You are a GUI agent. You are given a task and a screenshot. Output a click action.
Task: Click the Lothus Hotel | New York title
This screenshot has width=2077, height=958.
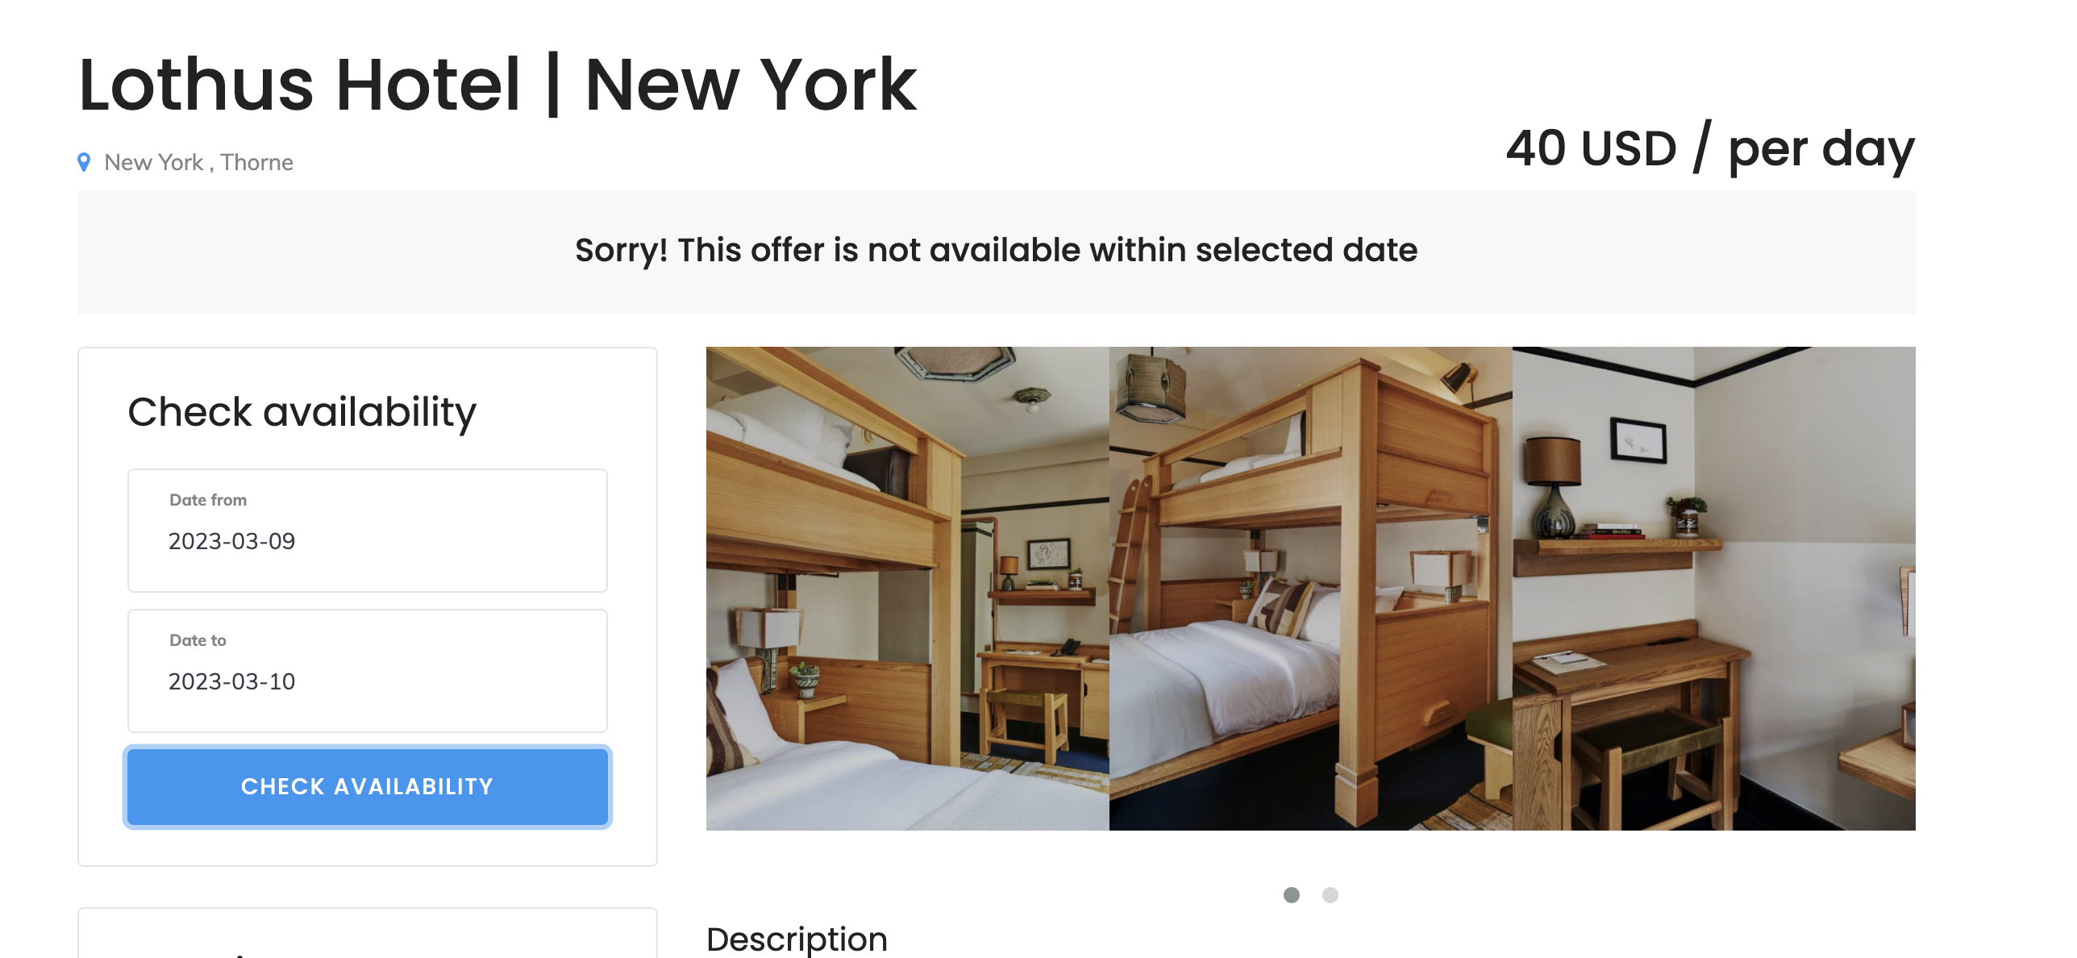click(x=497, y=85)
